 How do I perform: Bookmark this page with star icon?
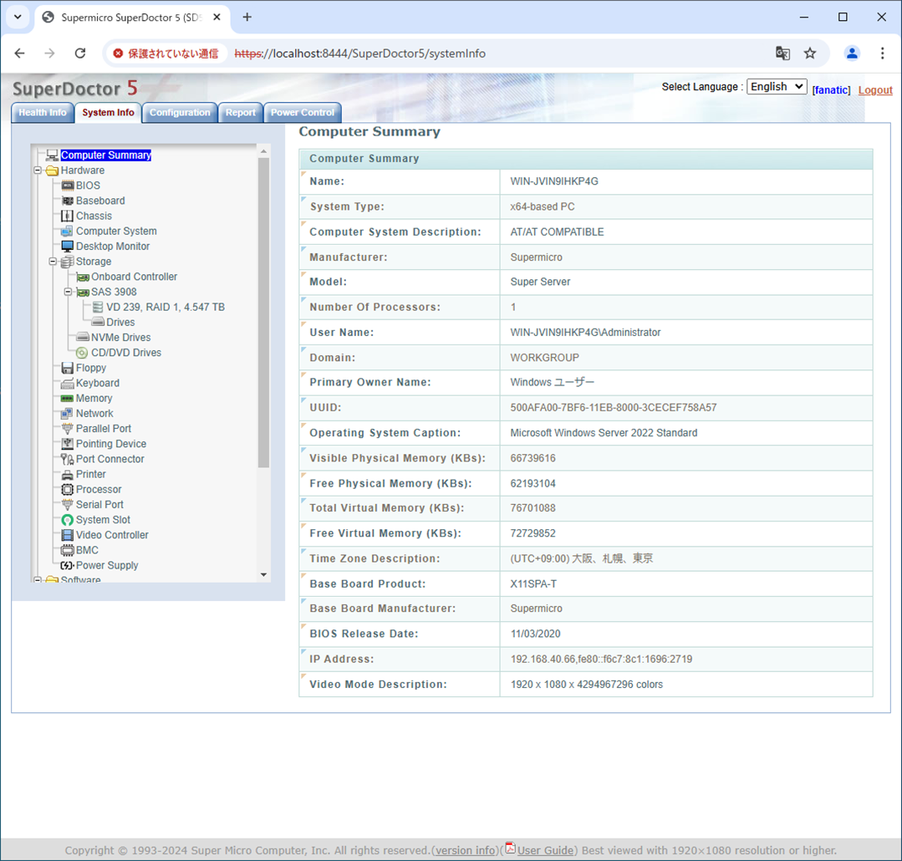pyautogui.click(x=810, y=53)
